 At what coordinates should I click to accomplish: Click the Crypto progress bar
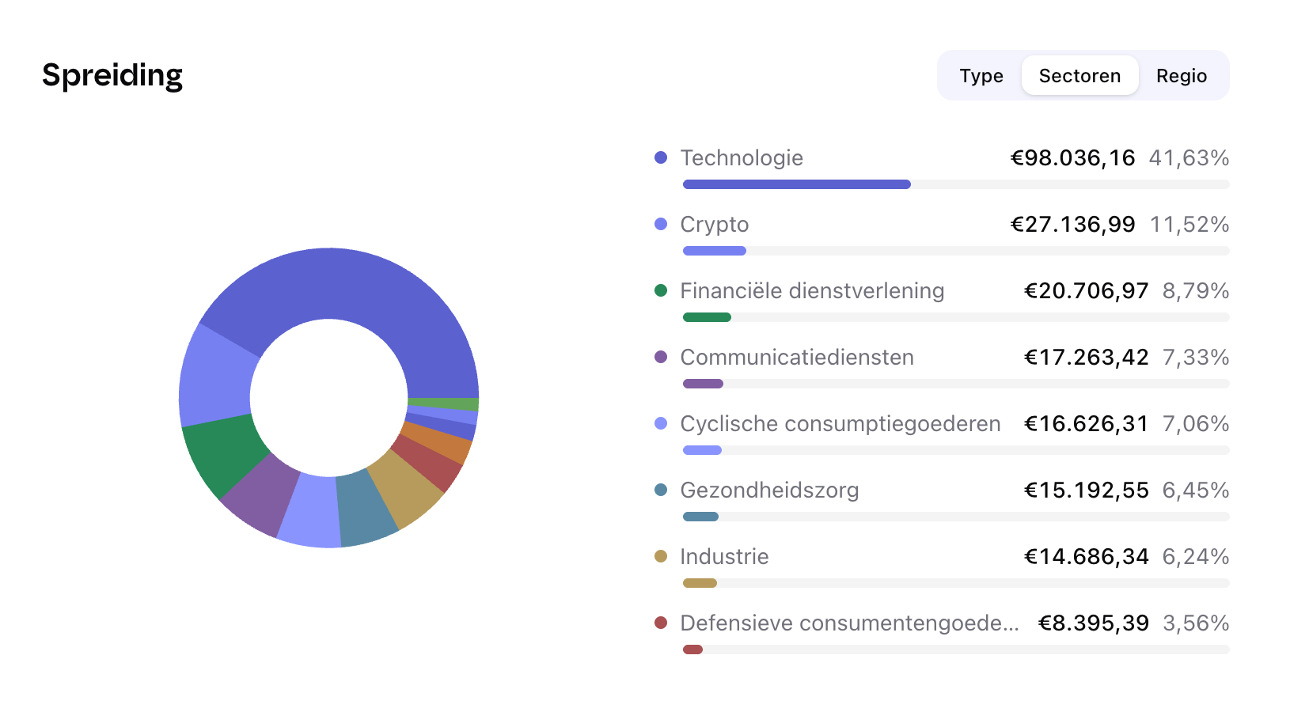pos(956,251)
